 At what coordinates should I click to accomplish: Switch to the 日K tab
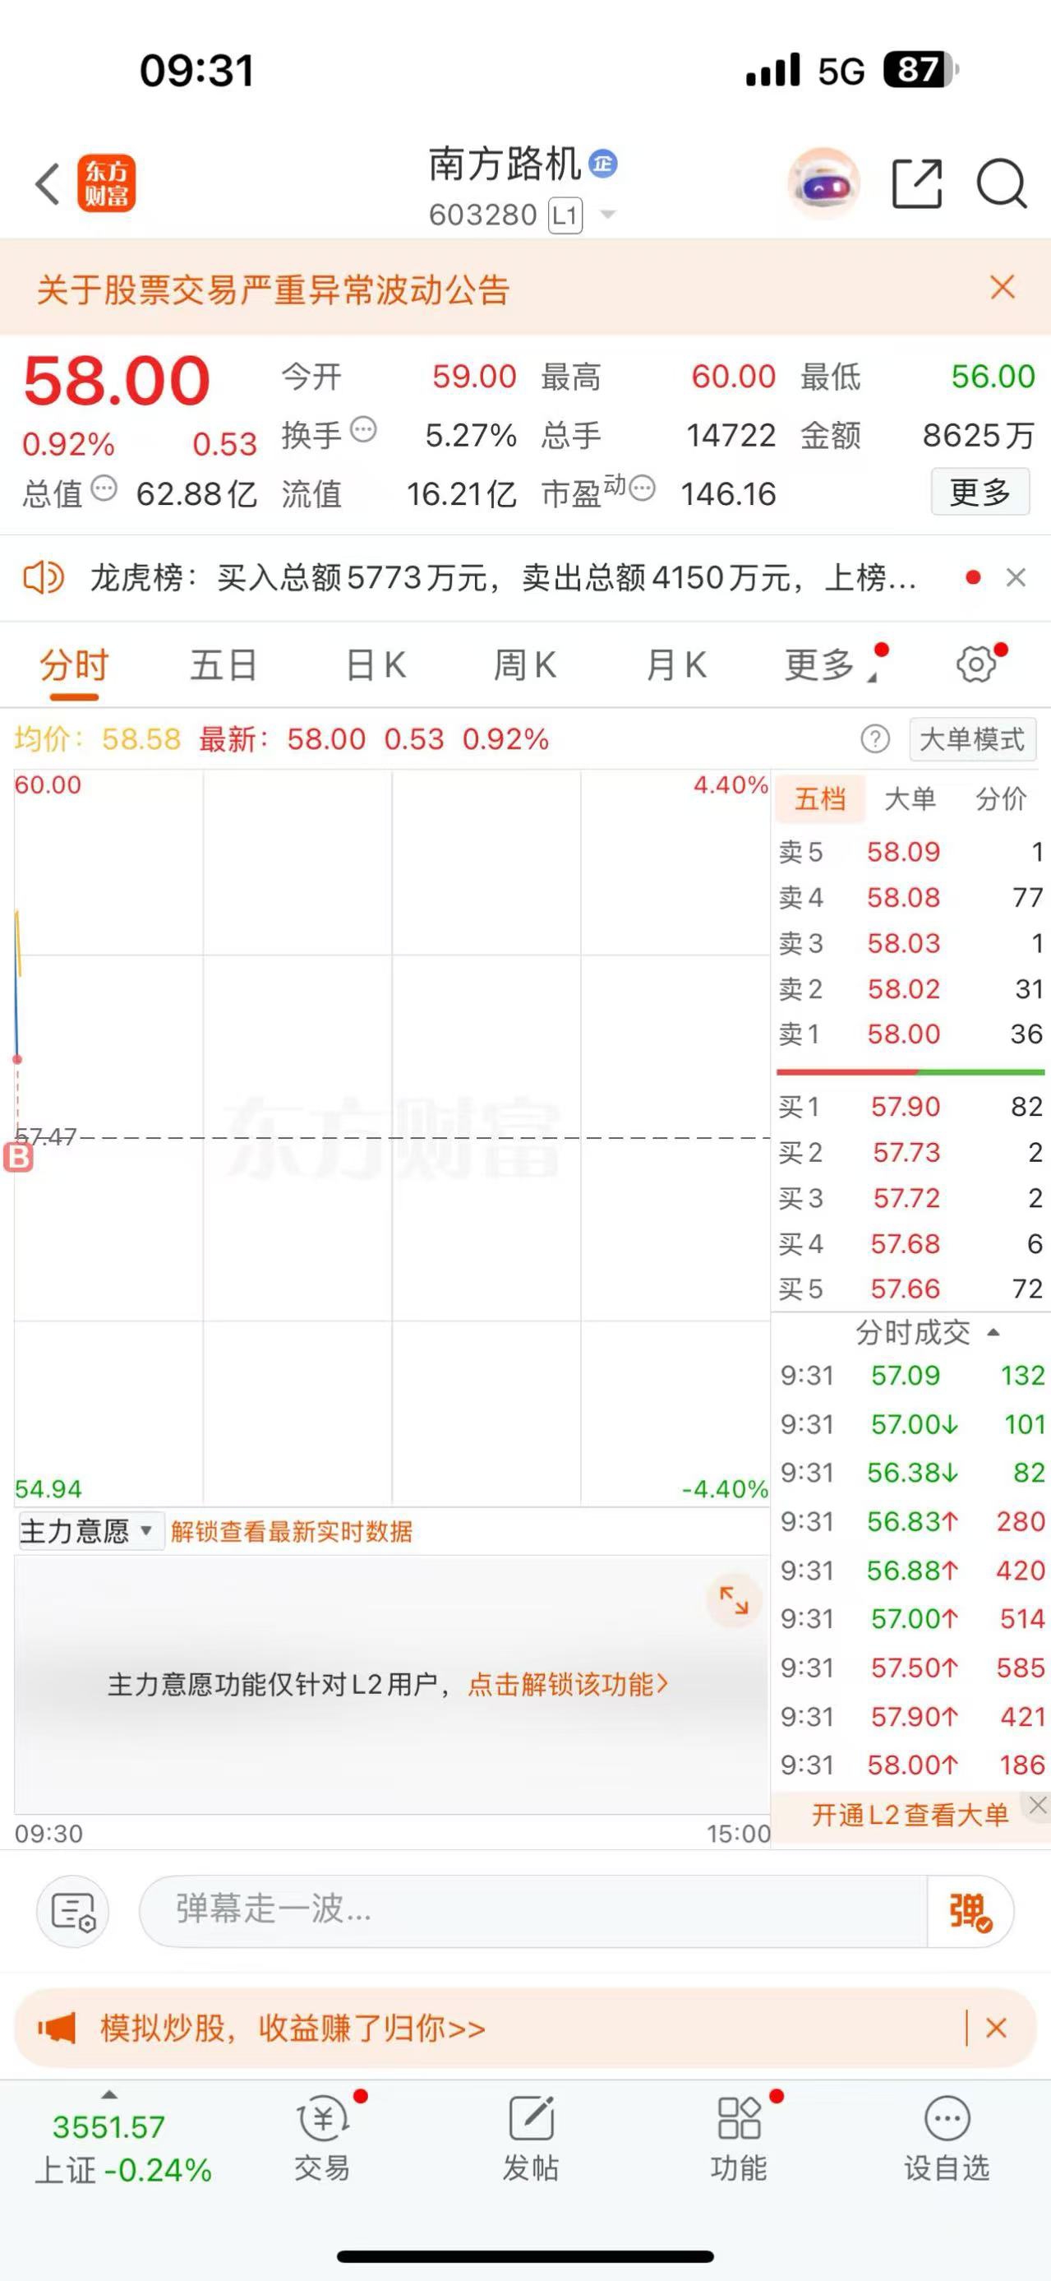(x=375, y=665)
